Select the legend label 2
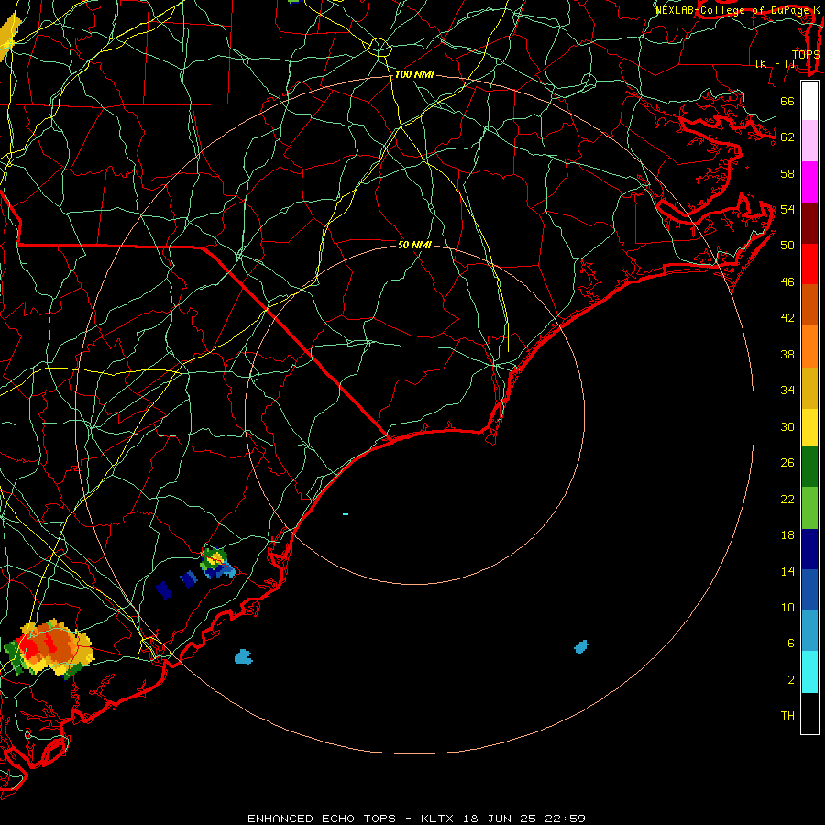The width and height of the screenshot is (825, 825). [791, 680]
